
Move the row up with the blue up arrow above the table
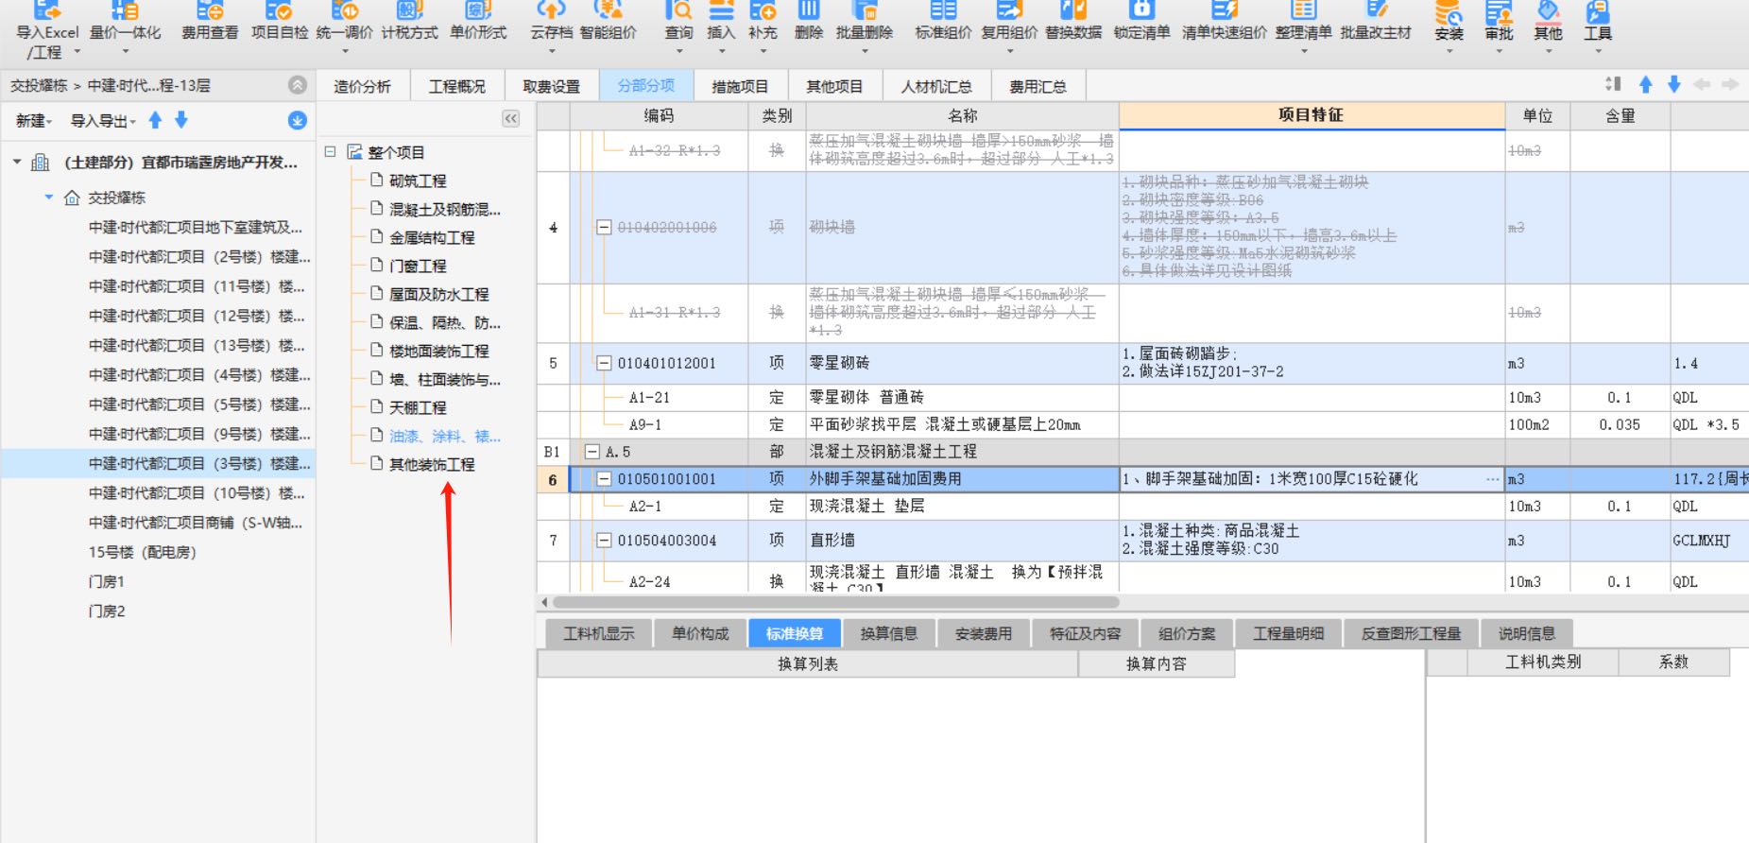[1645, 84]
